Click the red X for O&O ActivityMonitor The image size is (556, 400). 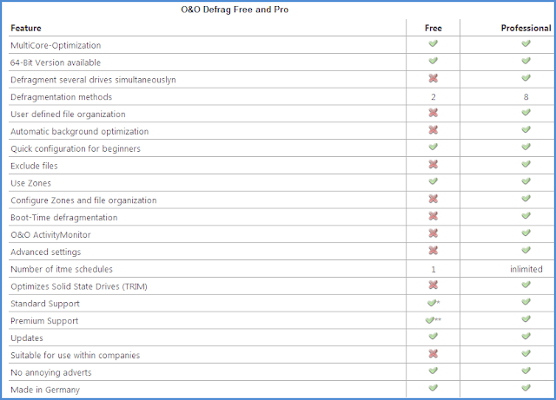[x=433, y=233]
